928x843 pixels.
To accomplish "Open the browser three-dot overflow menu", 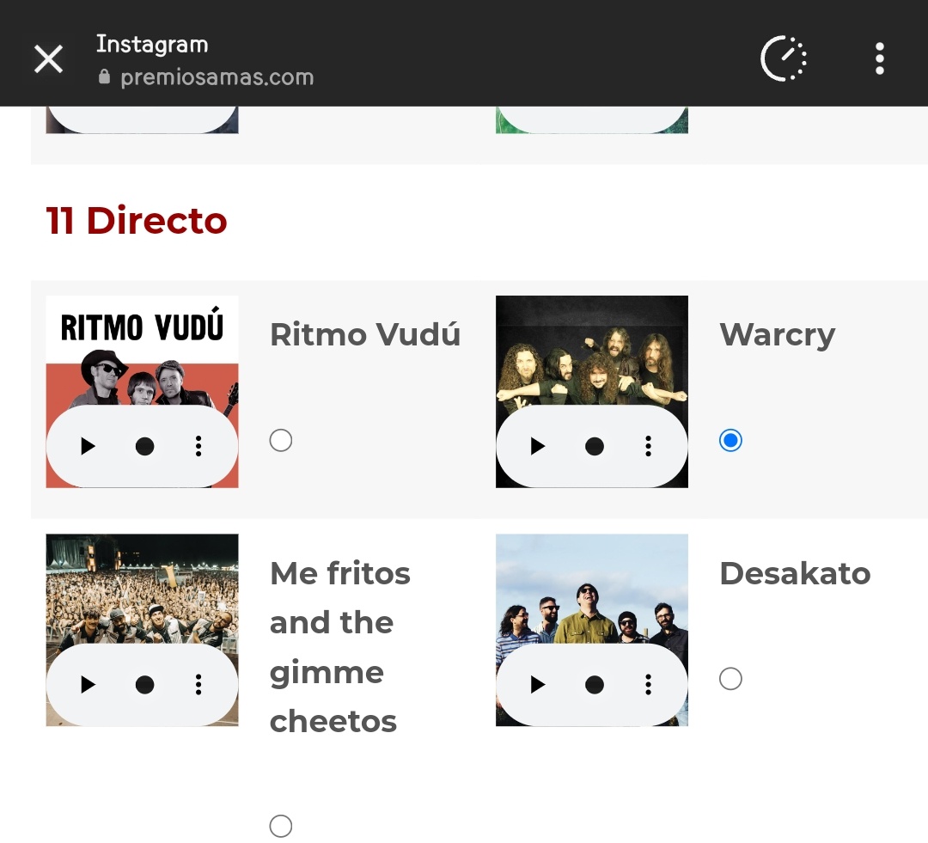I will (x=880, y=58).
